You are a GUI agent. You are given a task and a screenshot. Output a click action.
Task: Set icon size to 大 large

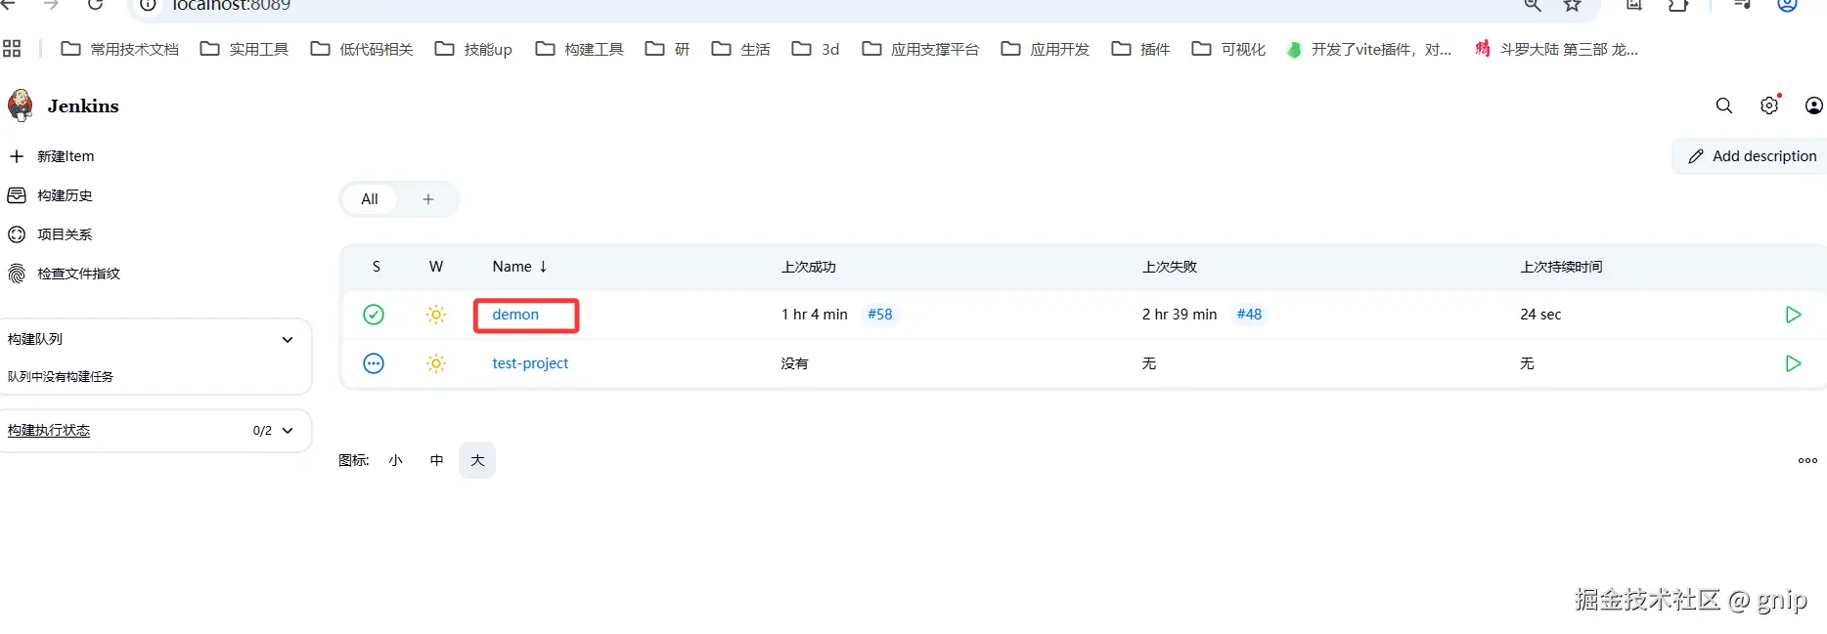click(x=477, y=460)
